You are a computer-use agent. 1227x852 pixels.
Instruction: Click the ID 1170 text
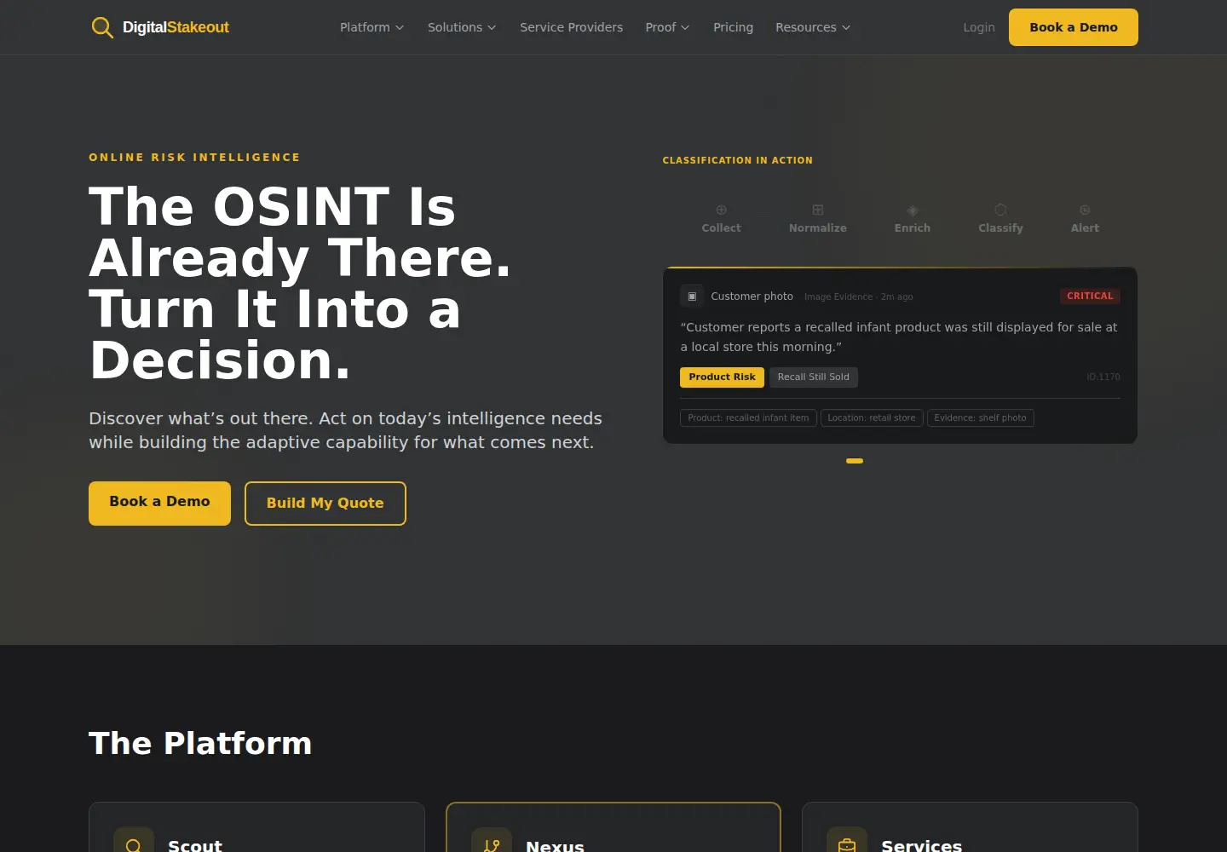1103,377
